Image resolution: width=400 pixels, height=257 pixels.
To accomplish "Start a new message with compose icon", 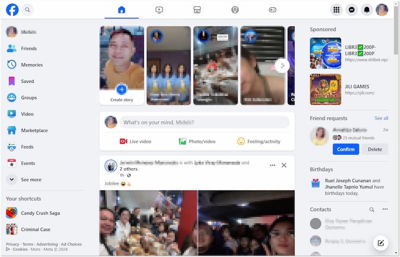I will click(x=380, y=243).
